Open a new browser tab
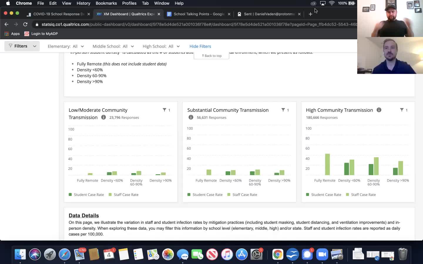 [310, 14]
